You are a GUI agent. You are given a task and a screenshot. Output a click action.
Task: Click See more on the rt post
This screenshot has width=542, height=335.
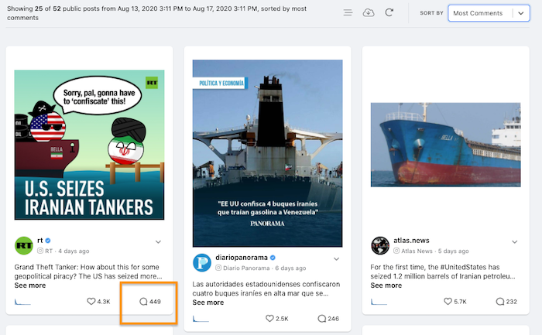pos(30,285)
